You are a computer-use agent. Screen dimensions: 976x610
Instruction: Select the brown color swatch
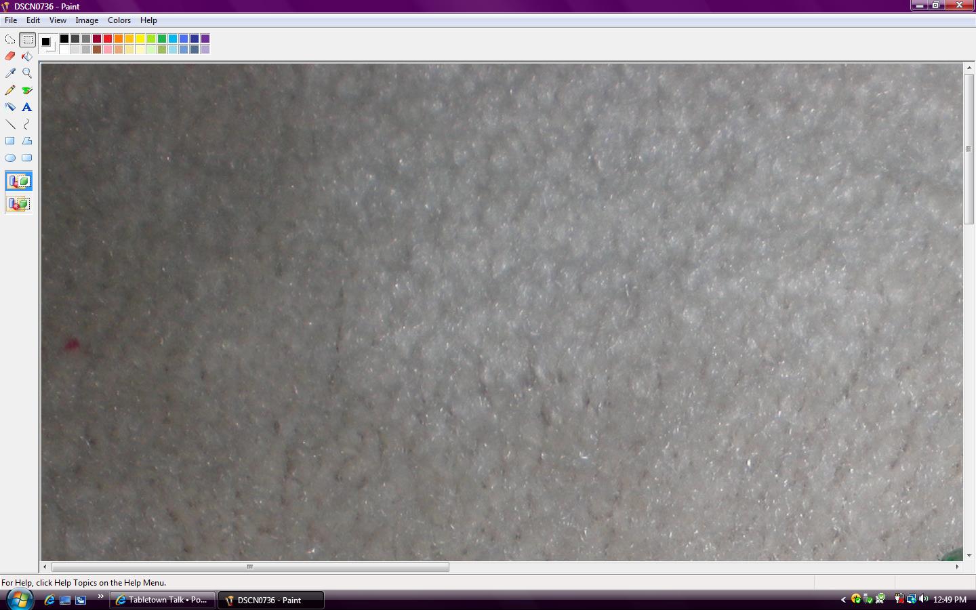pyautogui.click(x=97, y=49)
